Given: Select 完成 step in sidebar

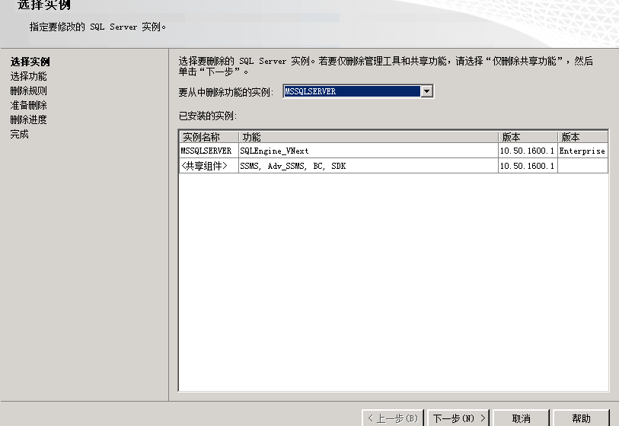Looking at the screenshot, I should click(19, 134).
